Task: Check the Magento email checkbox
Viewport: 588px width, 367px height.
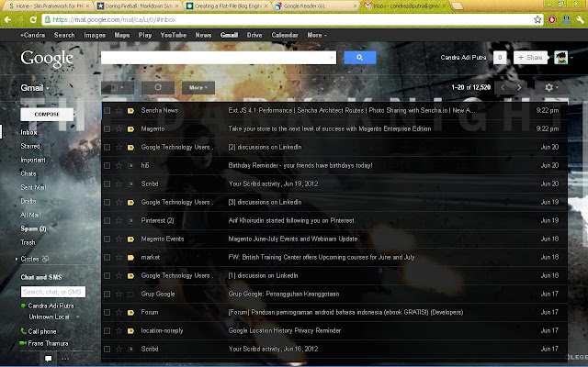Action: click(107, 128)
